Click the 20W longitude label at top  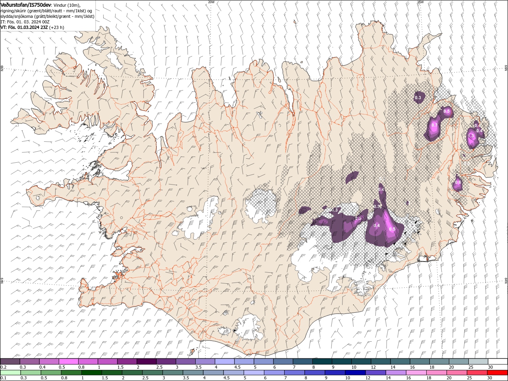[x=211, y=2]
